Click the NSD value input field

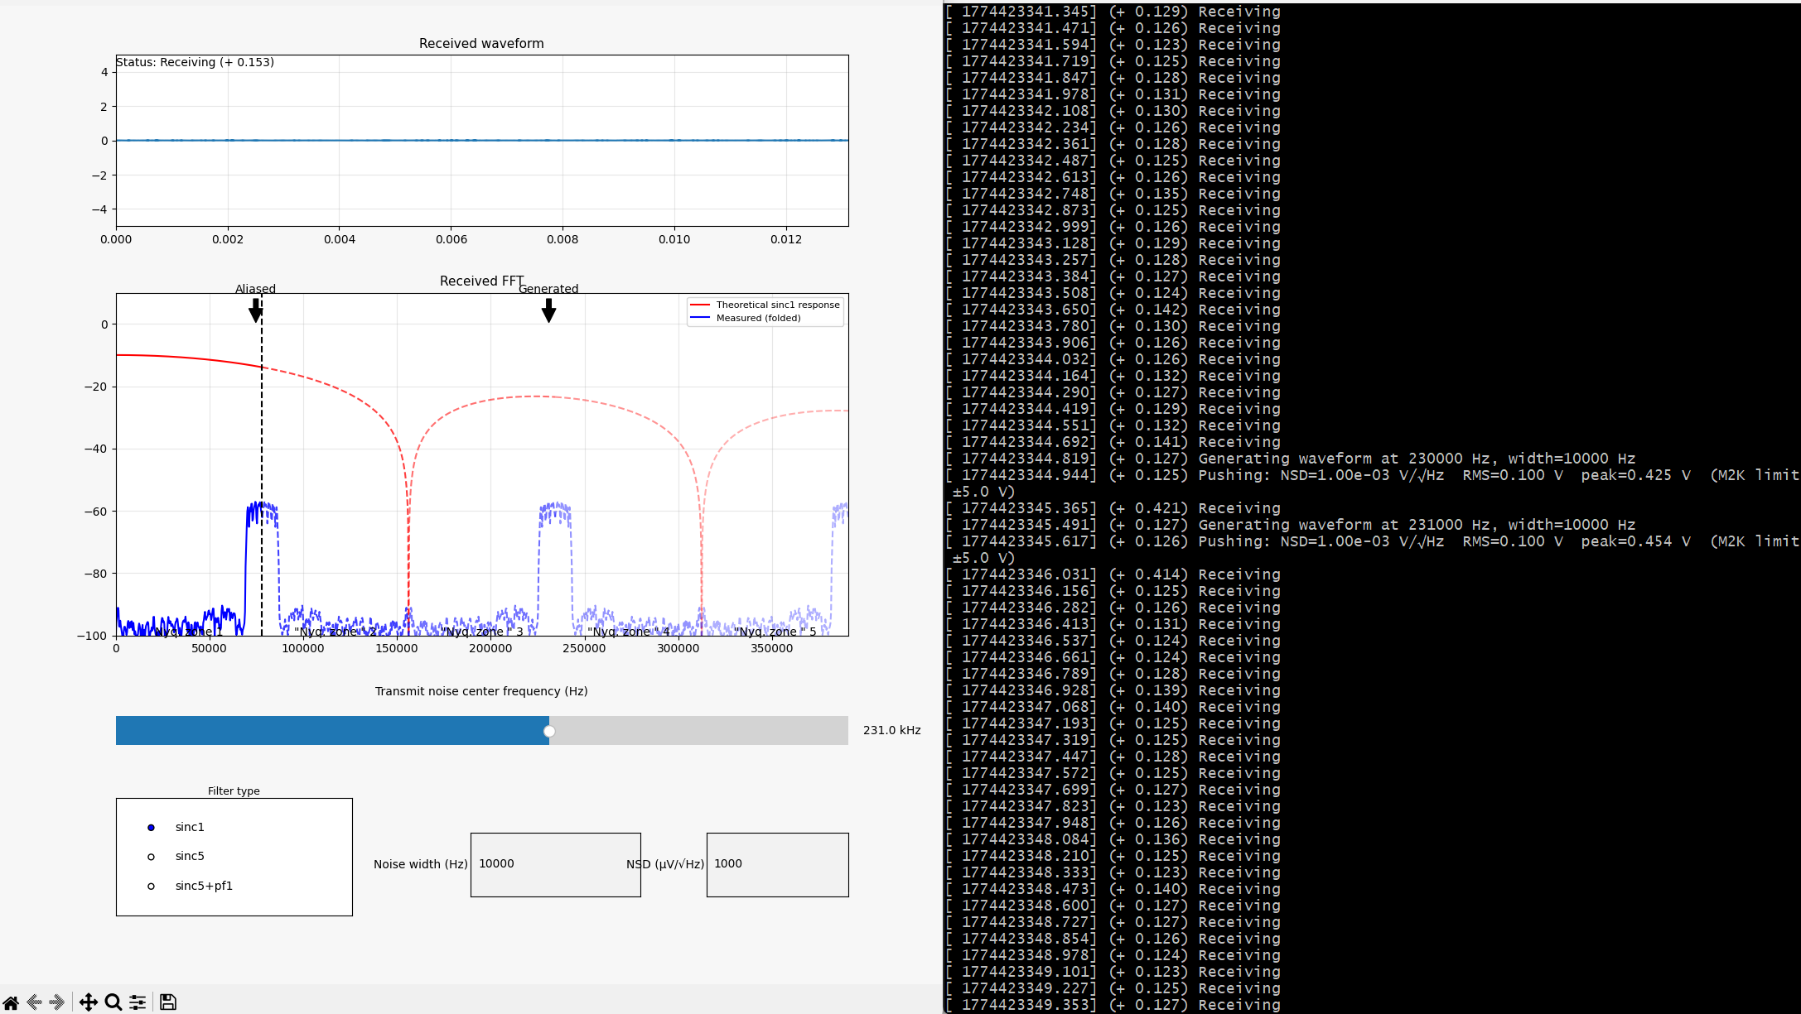[x=777, y=864]
